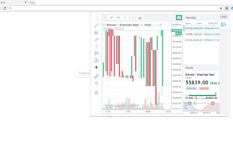Select BTCBR row in watchlist

[202, 28]
